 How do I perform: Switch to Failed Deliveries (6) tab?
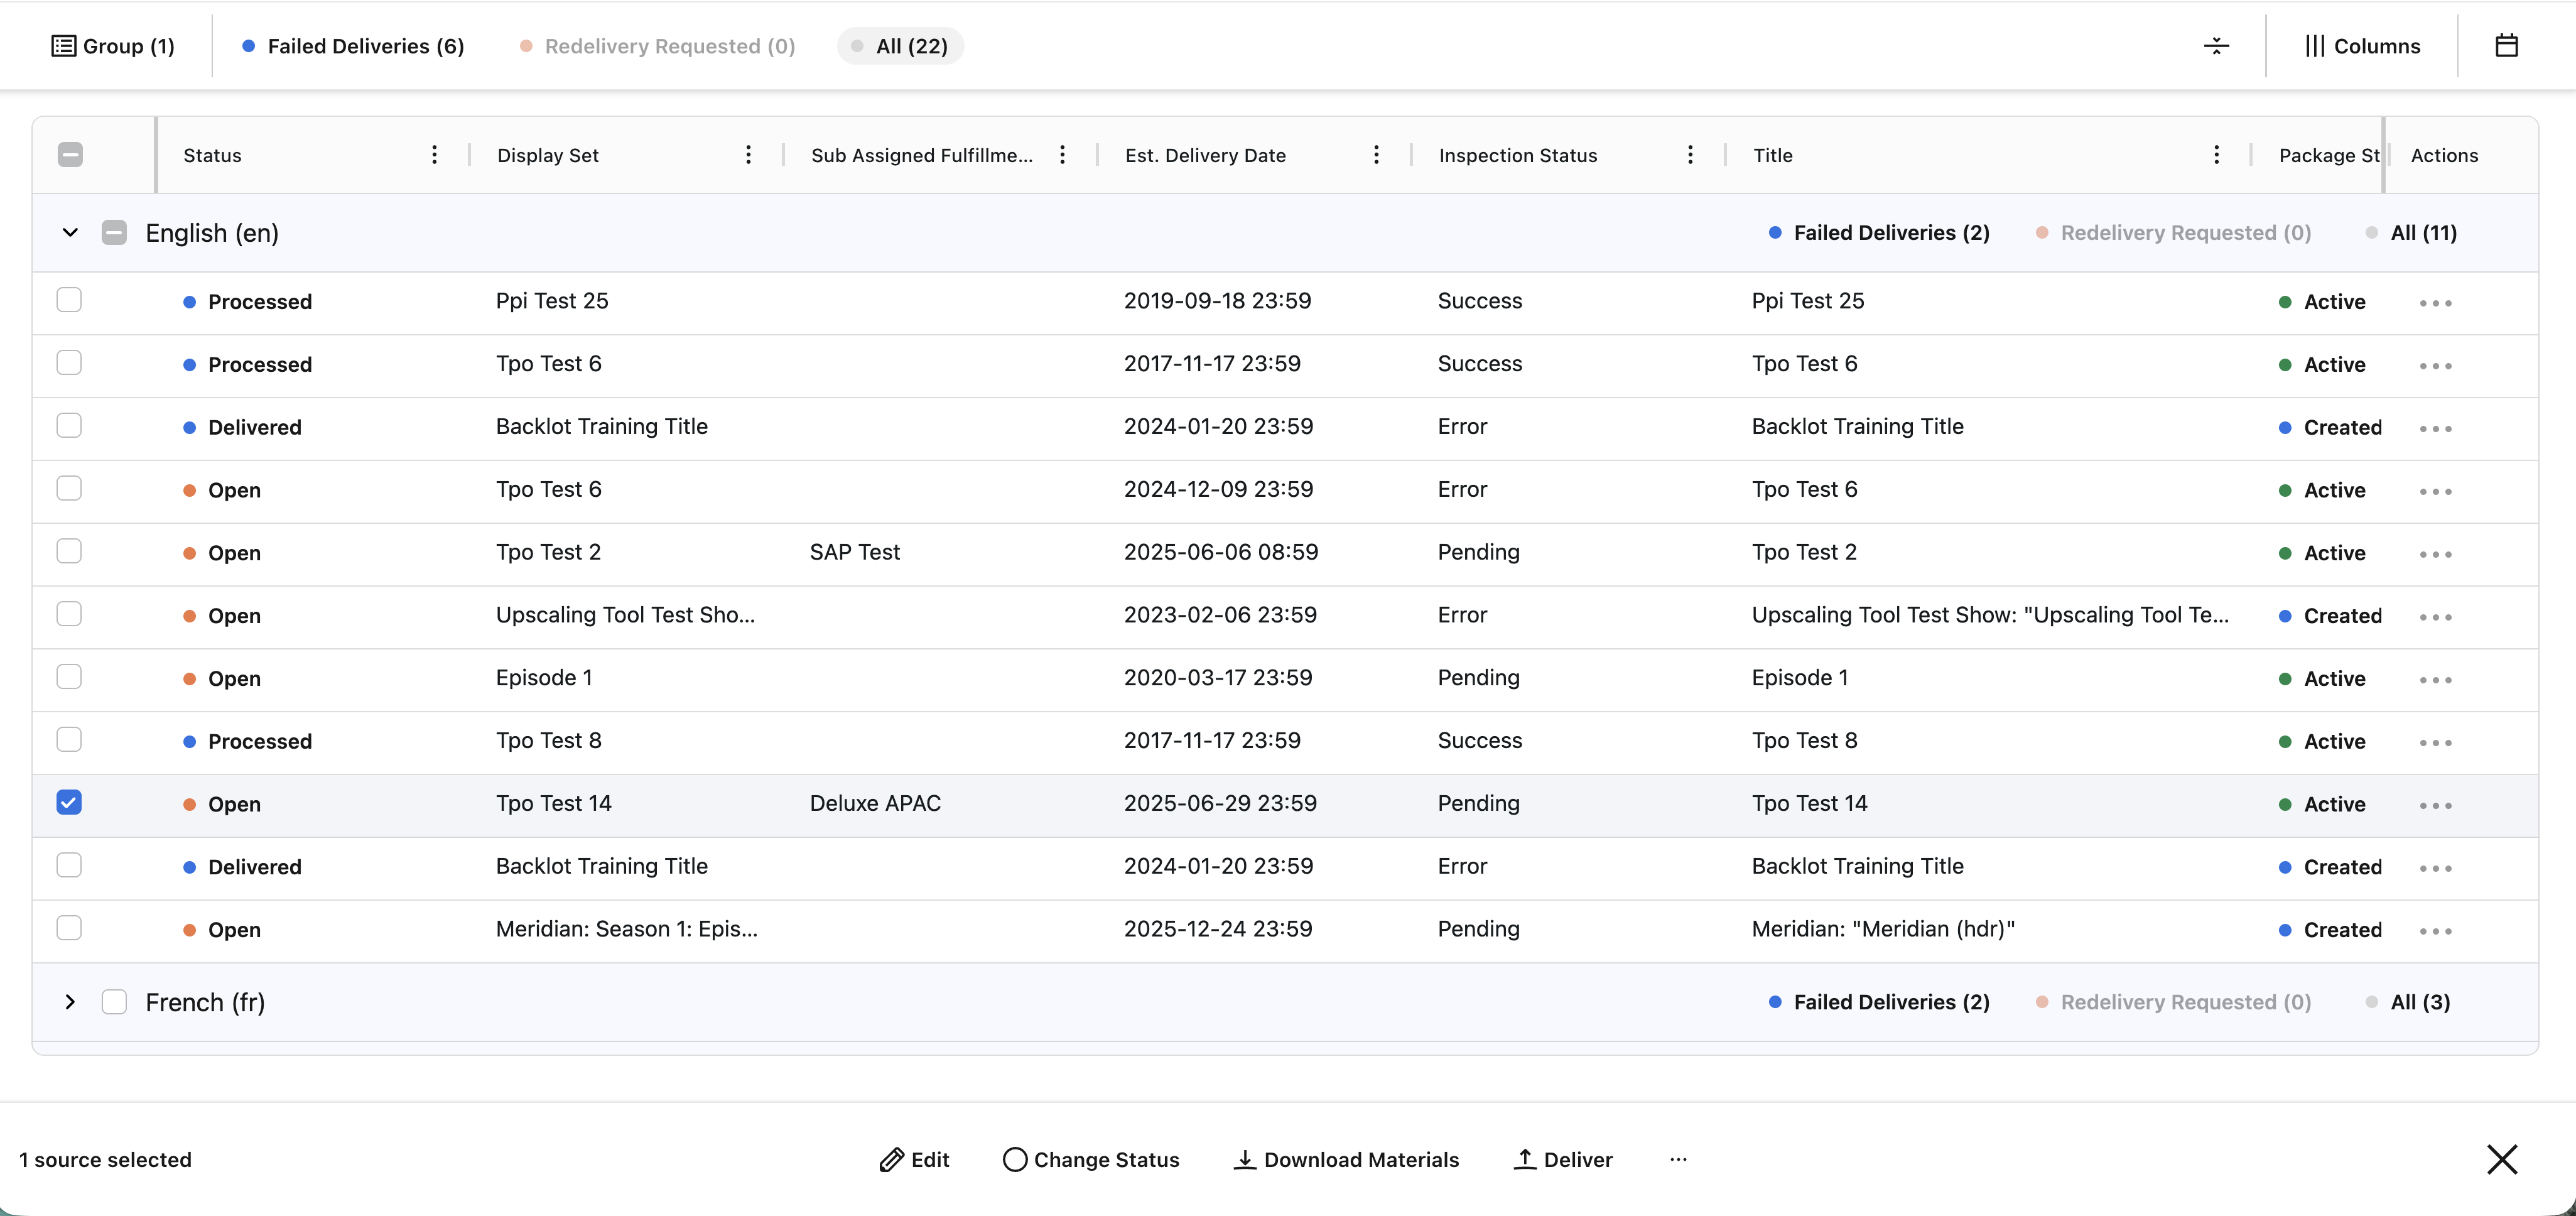coord(354,46)
